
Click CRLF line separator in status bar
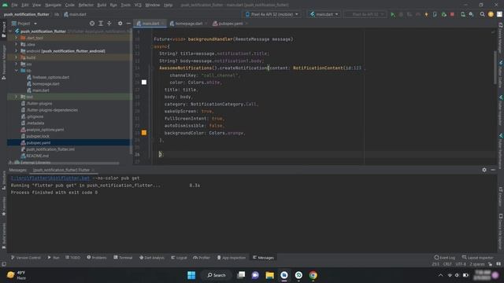447,264
